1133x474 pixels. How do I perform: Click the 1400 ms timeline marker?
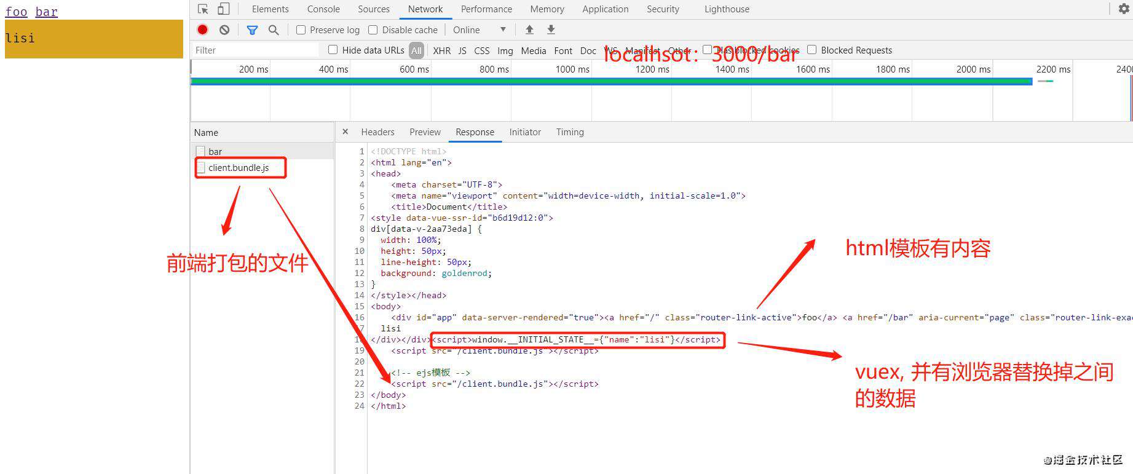(732, 69)
